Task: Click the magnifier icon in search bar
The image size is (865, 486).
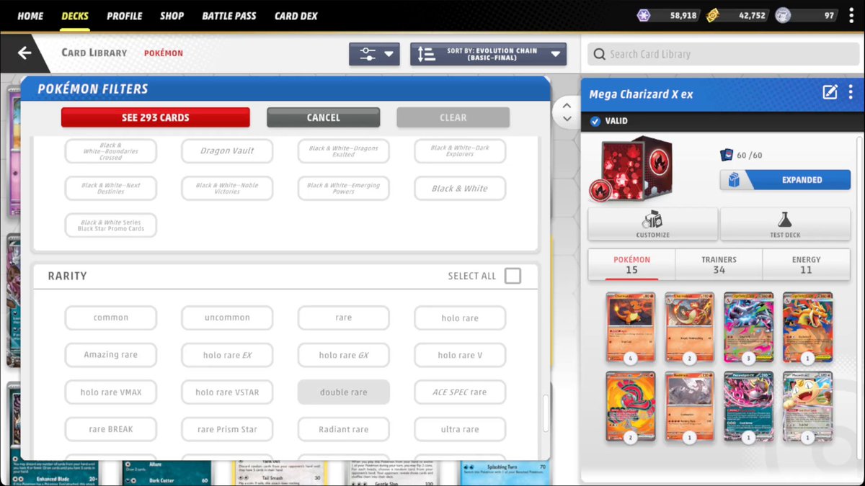Action: 599,54
